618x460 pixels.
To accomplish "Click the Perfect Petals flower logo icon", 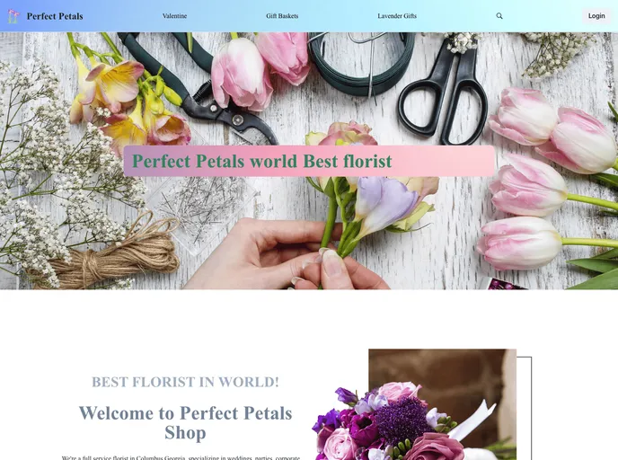I will coord(13,16).
